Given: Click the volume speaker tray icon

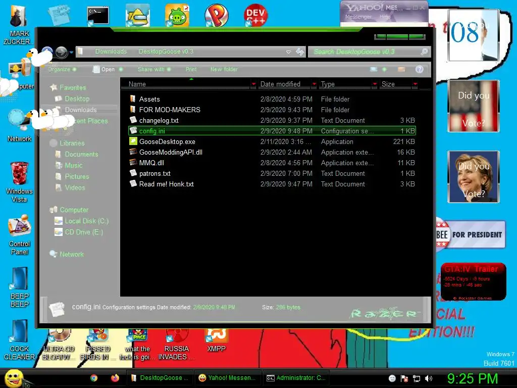Looking at the screenshot, I should [x=429, y=378].
